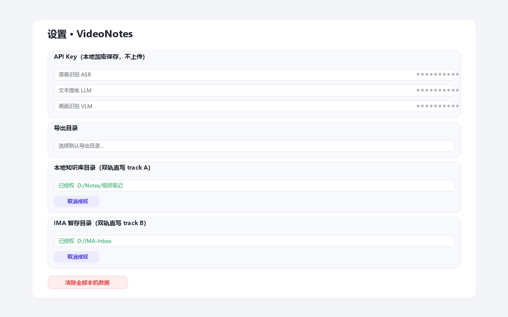Revoke authorization for IMA 暂存目录
Screen dimensions: 508x317
77,257
